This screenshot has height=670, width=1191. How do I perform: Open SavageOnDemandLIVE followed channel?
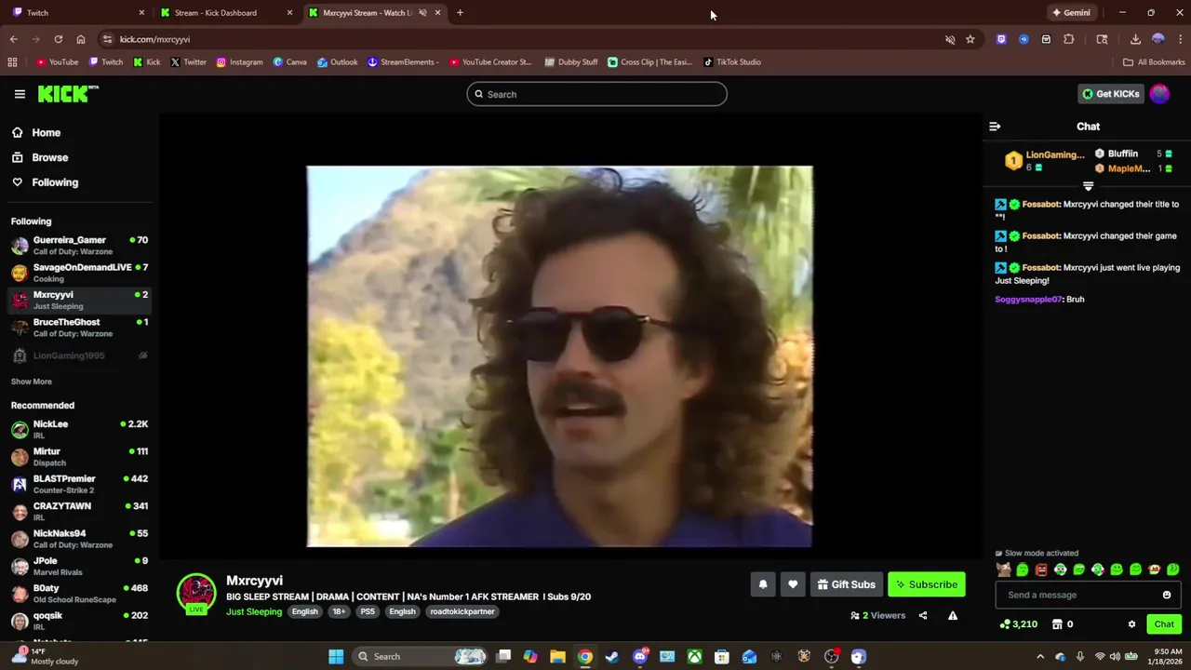click(79, 273)
